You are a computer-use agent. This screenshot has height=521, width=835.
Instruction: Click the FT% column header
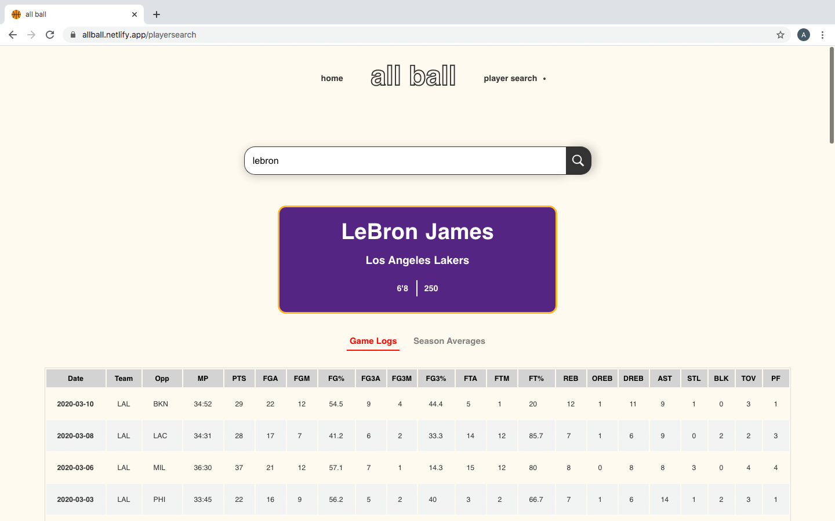(x=536, y=379)
